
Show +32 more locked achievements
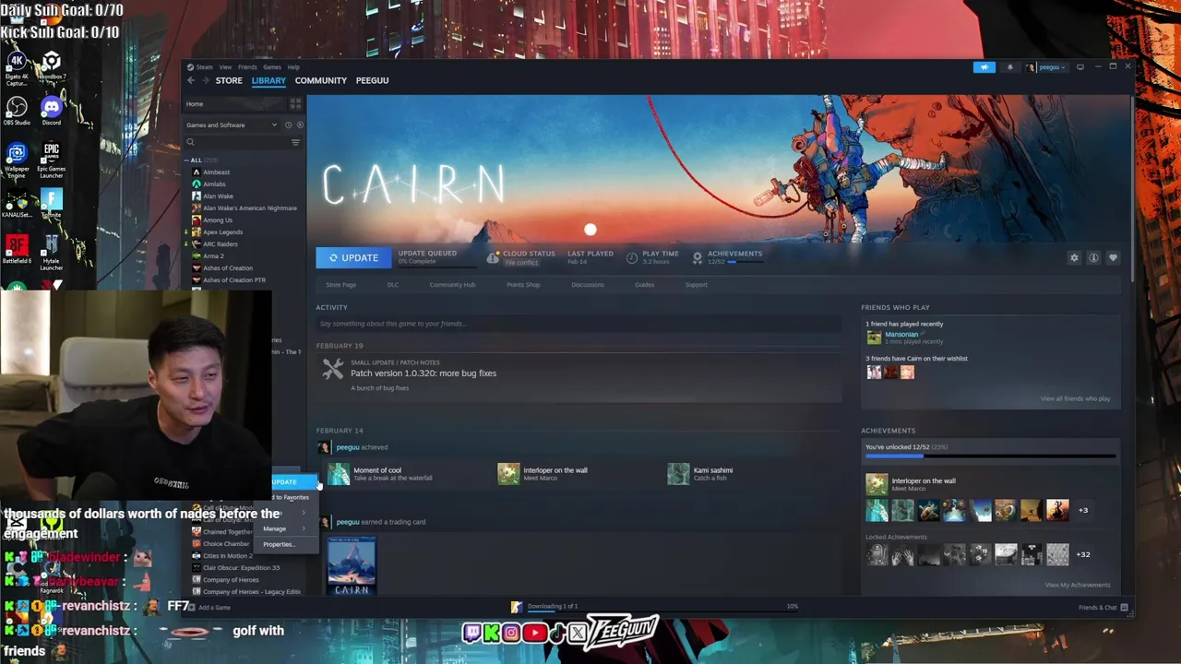(x=1083, y=554)
